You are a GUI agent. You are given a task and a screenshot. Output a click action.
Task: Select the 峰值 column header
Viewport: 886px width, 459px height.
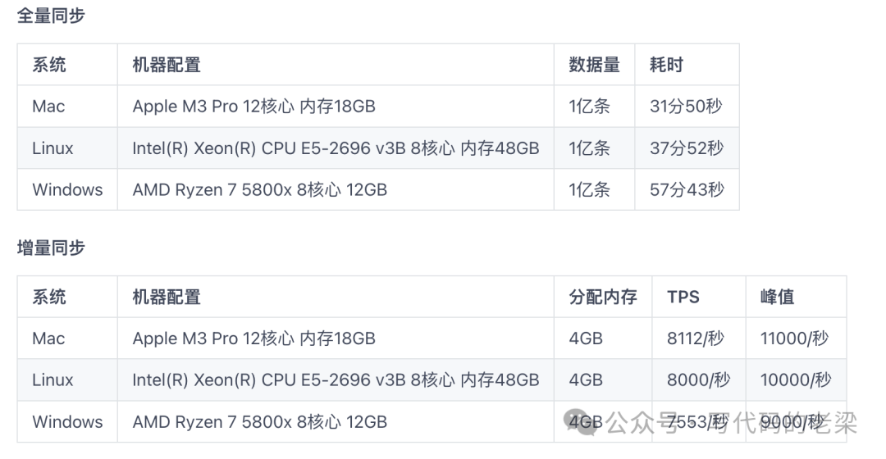tap(777, 297)
